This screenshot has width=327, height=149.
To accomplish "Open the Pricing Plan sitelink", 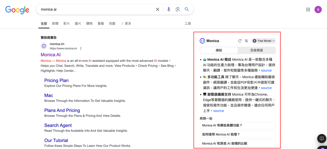I will tap(56, 81).
